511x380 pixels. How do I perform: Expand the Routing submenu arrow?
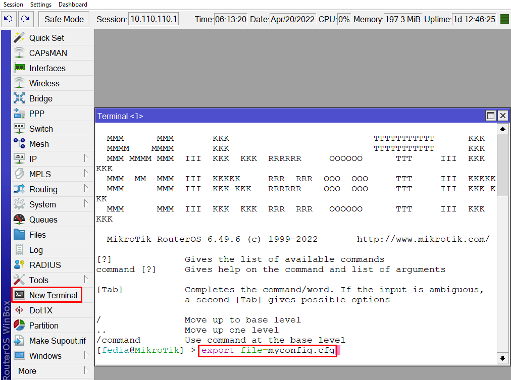pyautogui.click(x=86, y=189)
